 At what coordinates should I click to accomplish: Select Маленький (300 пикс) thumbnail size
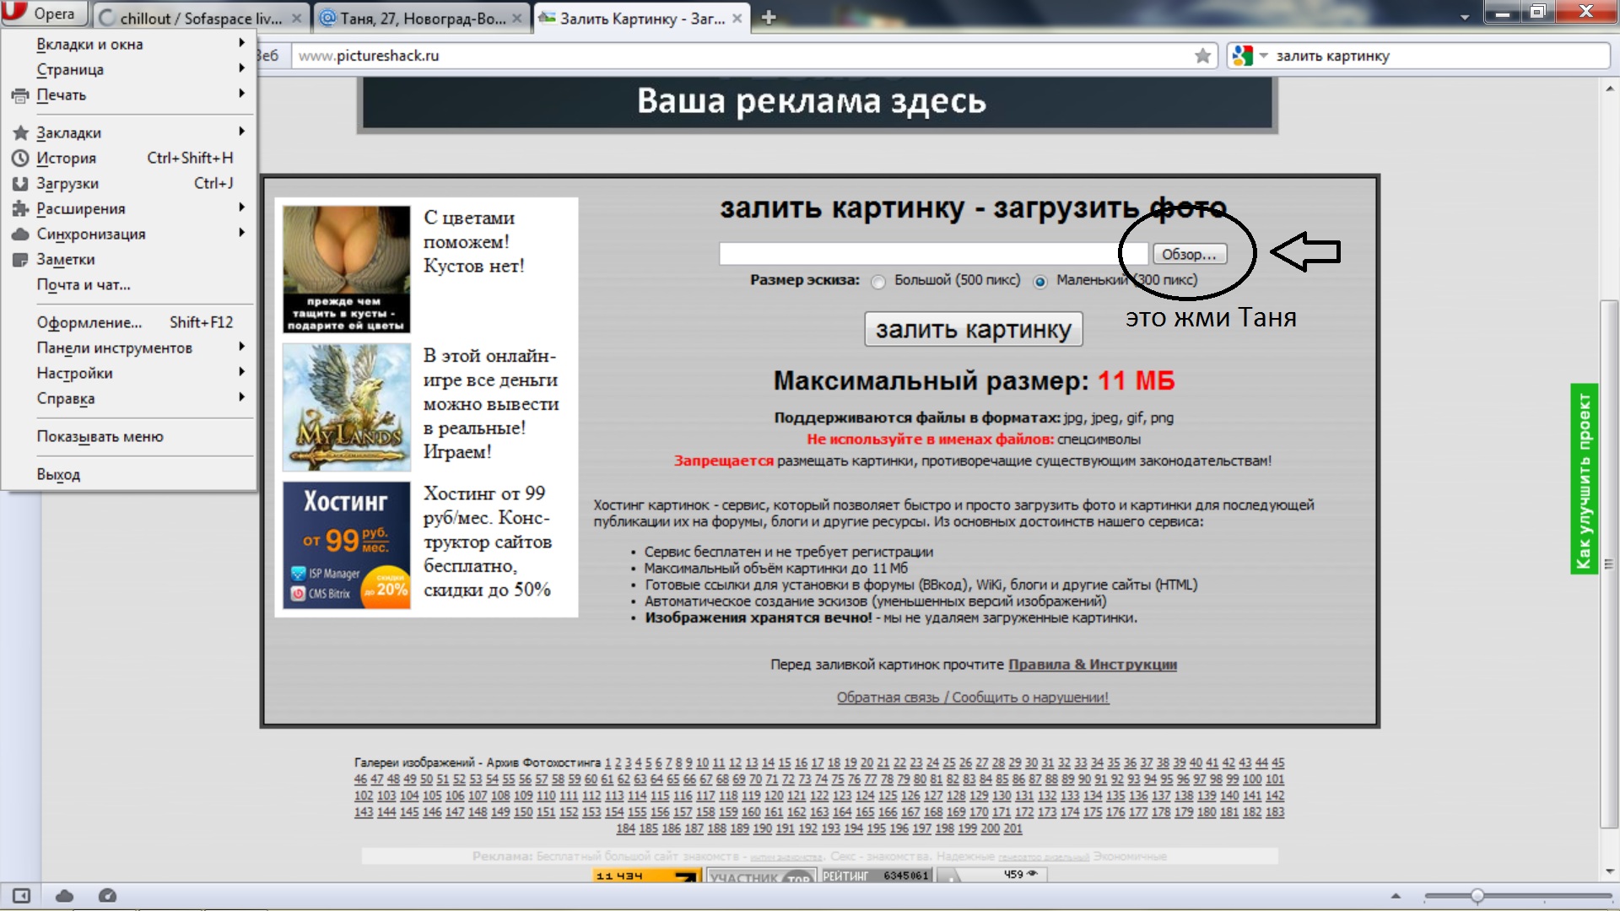(1040, 282)
